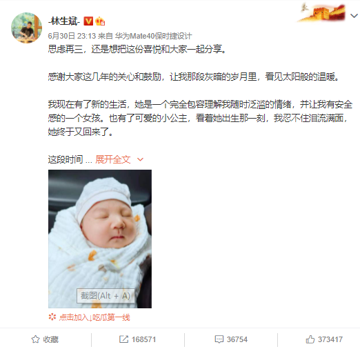Image resolution: width=360 pixels, height=349 pixels.
Task: Click the like count 373417
Action: coord(330,339)
